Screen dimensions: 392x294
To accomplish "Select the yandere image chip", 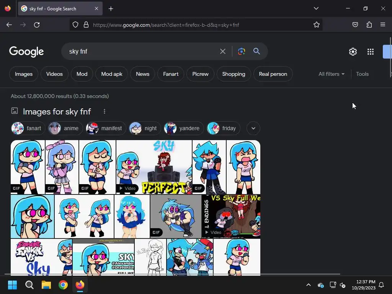I will pos(183,128).
